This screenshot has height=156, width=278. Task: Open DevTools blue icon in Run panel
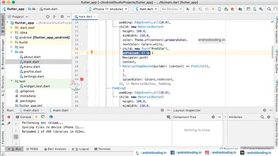pos(51,117)
